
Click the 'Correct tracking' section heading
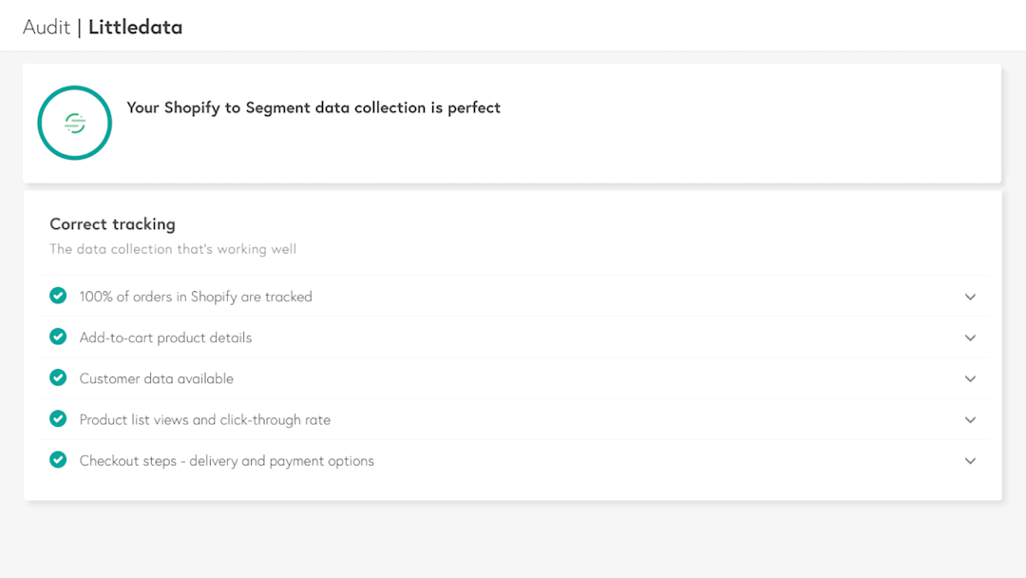tap(112, 224)
